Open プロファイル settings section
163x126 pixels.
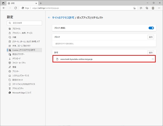pyautogui.click(x=25, y=29)
